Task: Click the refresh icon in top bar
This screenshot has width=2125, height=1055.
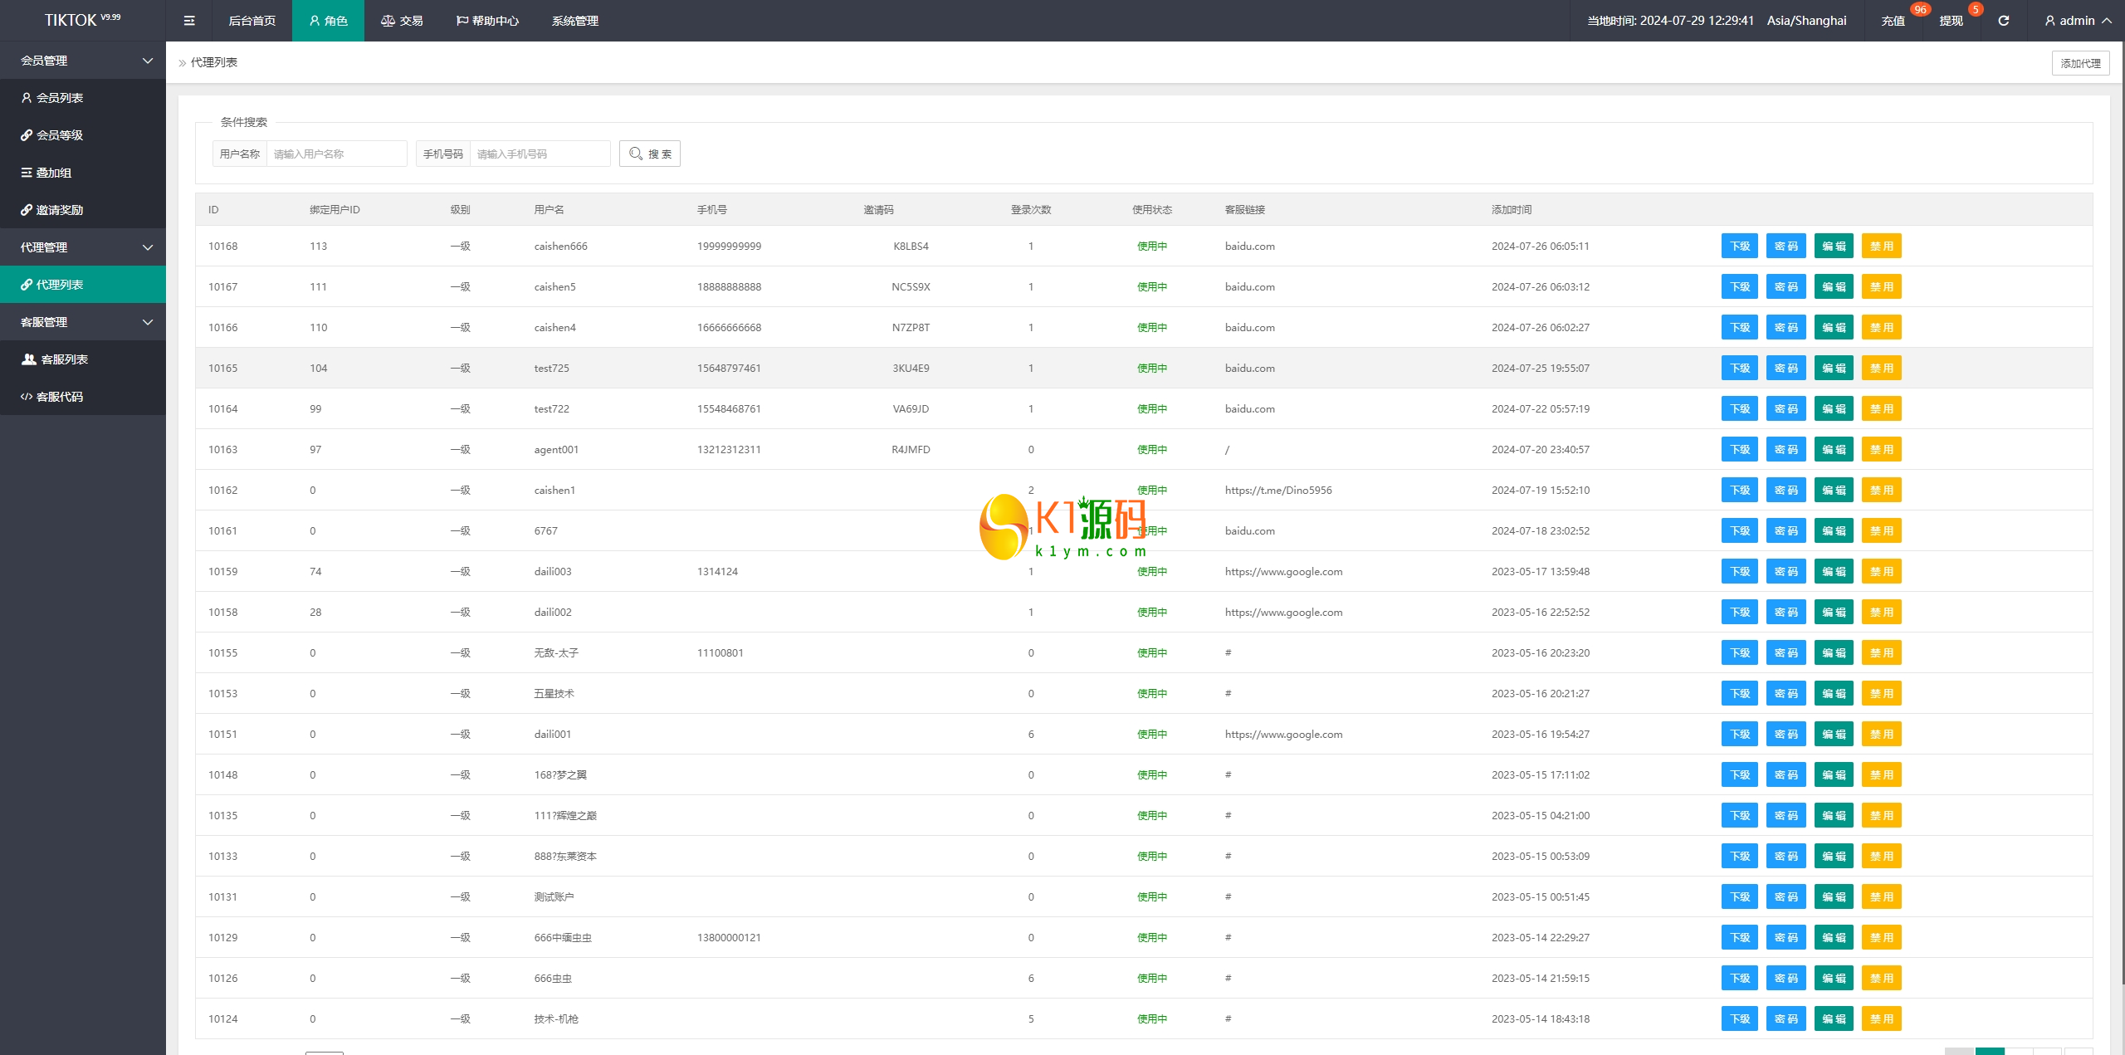Action: click(x=2003, y=21)
